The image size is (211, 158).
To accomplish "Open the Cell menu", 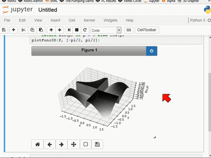I will (72, 20).
